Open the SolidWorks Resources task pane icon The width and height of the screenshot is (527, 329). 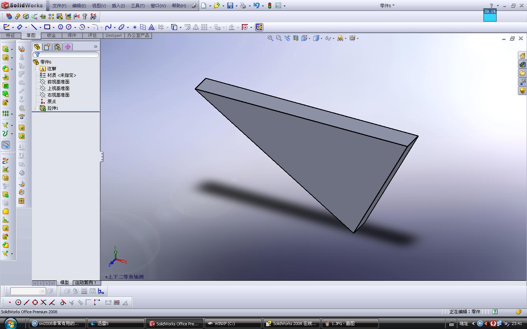click(522, 56)
